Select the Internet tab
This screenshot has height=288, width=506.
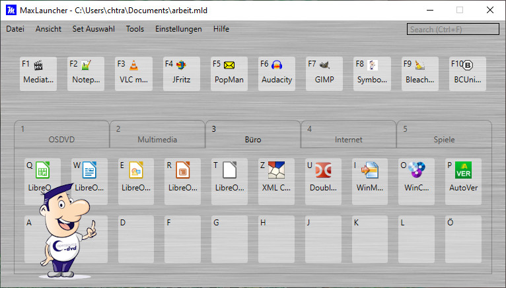coord(348,134)
